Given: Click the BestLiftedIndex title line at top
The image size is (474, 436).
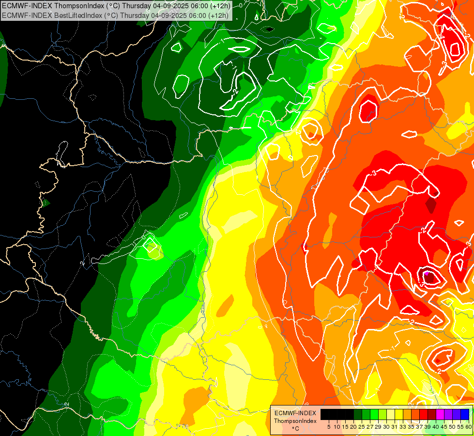Looking at the screenshot, I should (x=115, y=15).
